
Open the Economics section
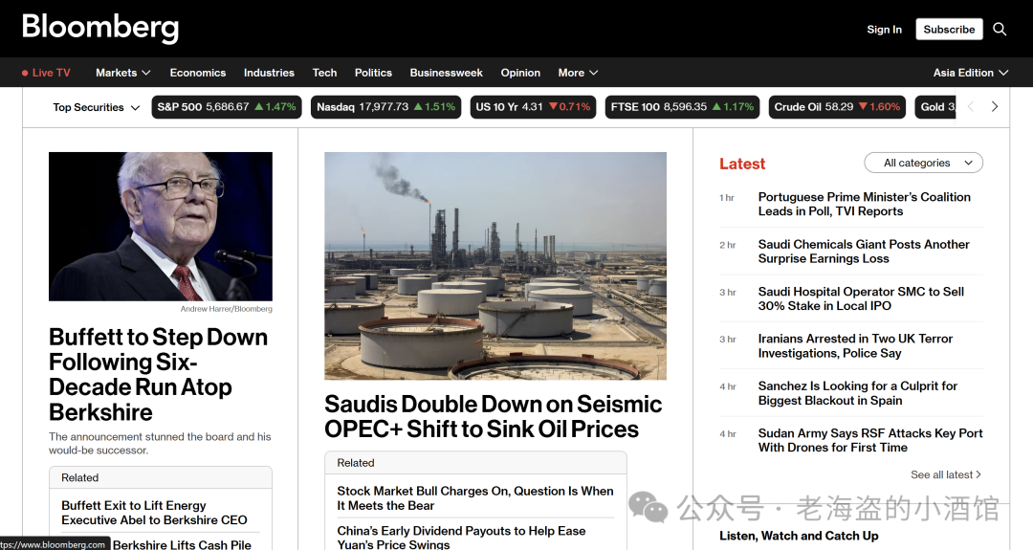point(198,73)
